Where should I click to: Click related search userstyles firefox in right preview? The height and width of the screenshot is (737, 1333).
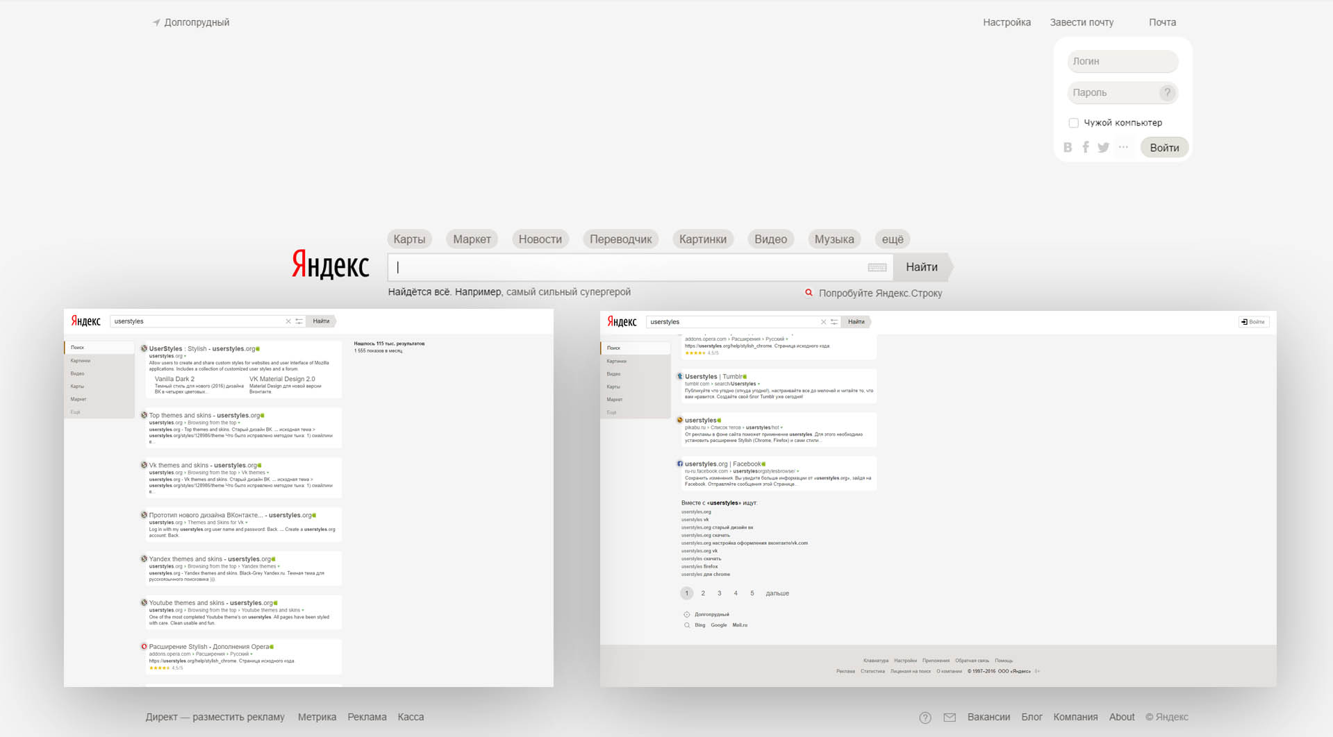[699, 566]
